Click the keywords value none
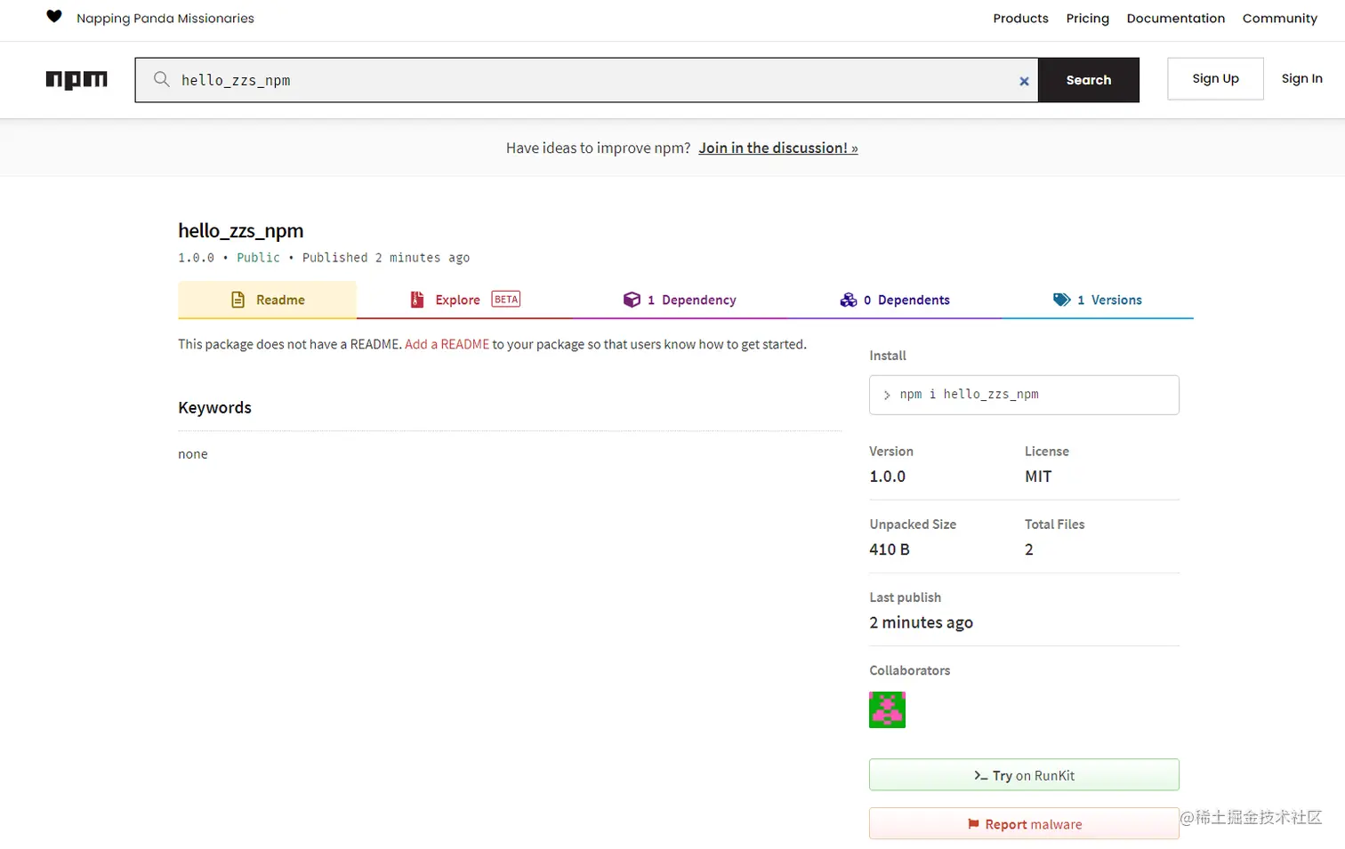 pos(192,454)
